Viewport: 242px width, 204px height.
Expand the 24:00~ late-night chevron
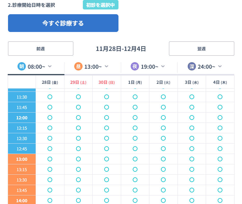[220, 66]
